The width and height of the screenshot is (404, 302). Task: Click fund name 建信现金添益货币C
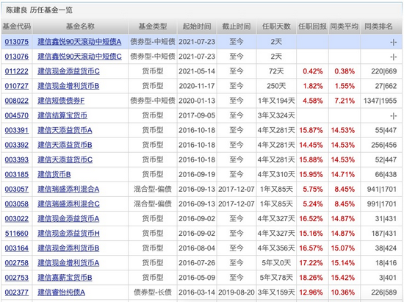[x=68, y=71]
